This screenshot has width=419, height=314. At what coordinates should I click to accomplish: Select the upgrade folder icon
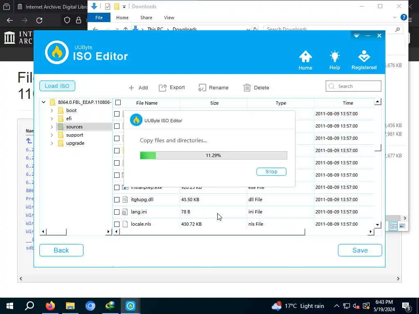tap(61, 144)
